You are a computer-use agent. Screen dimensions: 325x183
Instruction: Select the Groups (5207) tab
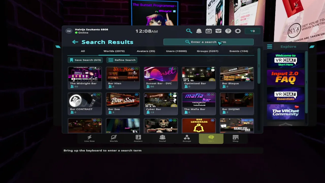(207, 51)
